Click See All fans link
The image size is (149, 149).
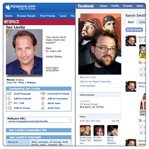(x=115, y=121)
